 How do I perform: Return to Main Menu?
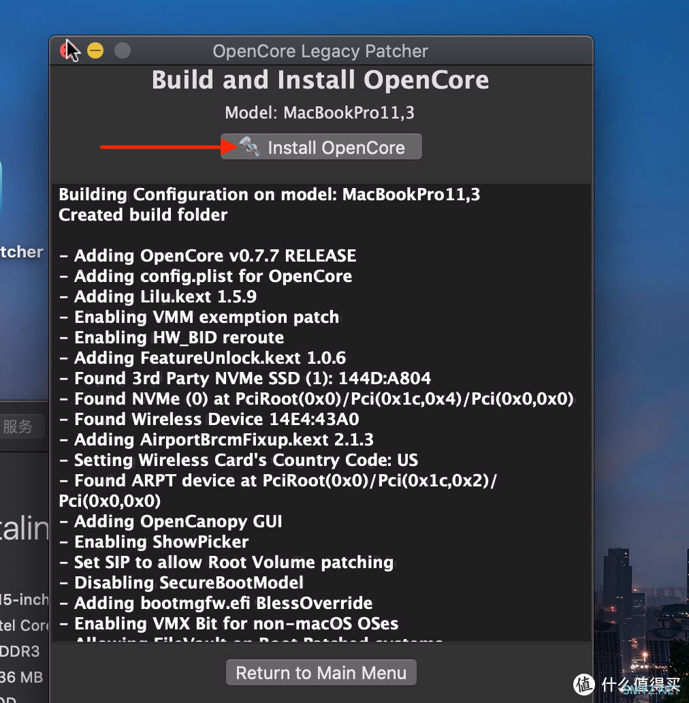321,673
